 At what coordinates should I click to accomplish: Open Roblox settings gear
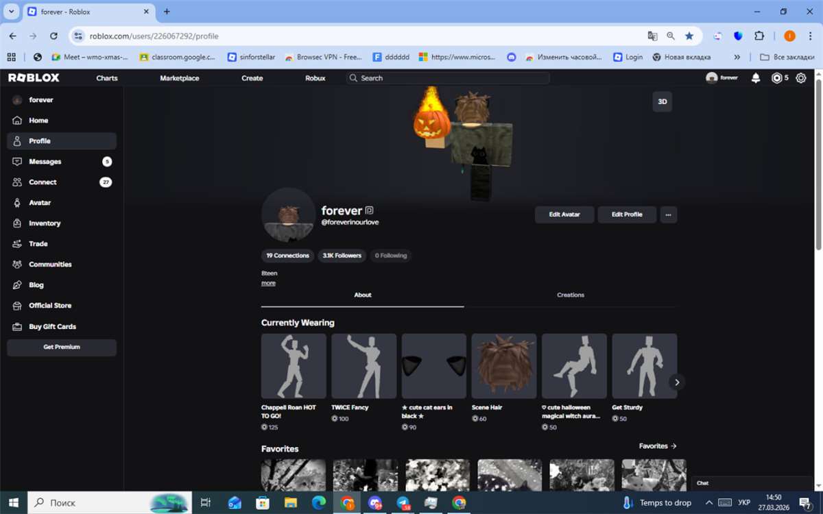(800, 78)
